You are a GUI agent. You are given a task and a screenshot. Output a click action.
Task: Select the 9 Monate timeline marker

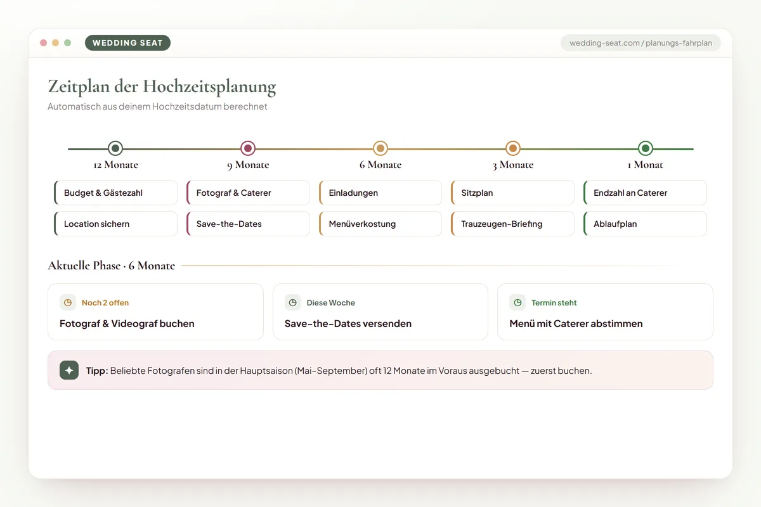tap(248, 148)
